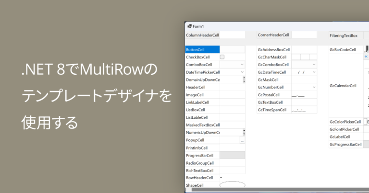Image resolution: width=369 pixels, height=193 pixels.
Task: Click the Form1 title text
Action: click(x=198, y=26)
